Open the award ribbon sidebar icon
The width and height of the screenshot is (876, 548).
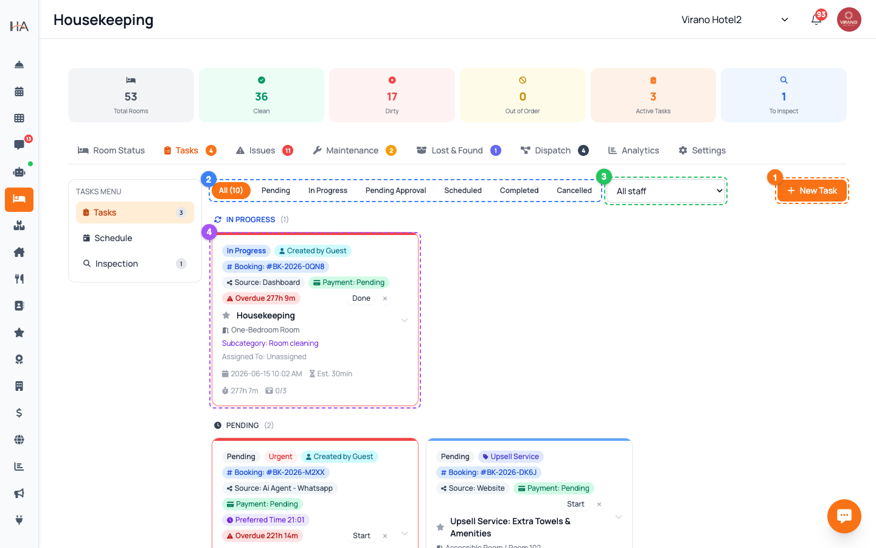[x=19, y=359]
